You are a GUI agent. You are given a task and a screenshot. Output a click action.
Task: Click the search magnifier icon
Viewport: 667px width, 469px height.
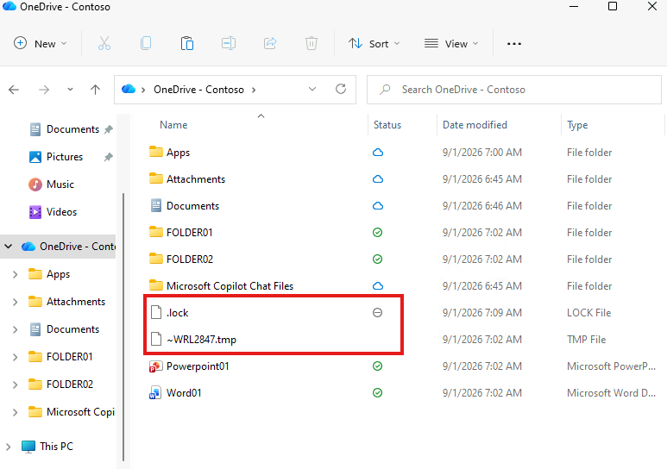[x=386, y=90]
